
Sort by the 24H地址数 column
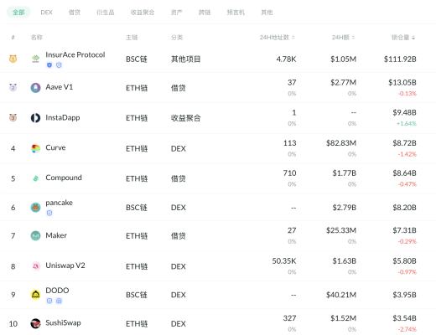[278, 37]
